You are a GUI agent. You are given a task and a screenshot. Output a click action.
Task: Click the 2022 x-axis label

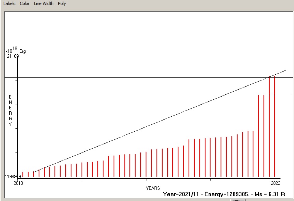click(x=275, y=183)
